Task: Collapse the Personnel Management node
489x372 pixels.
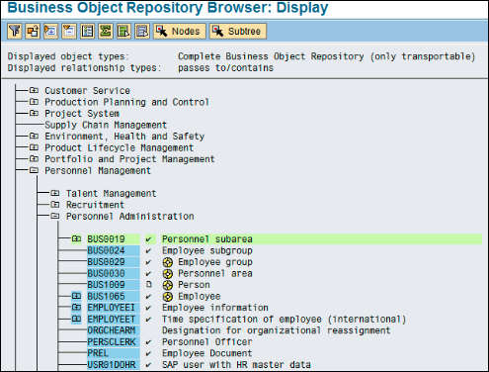Action: click(34, 170)
